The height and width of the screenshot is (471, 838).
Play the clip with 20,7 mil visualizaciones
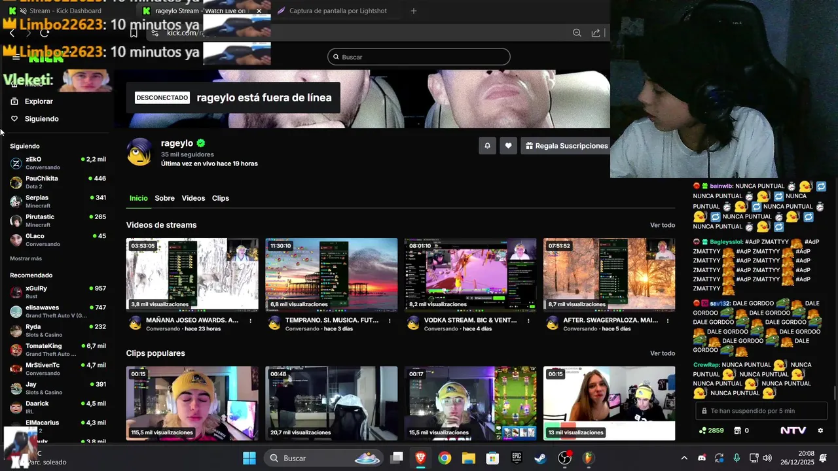pos(331,403)
